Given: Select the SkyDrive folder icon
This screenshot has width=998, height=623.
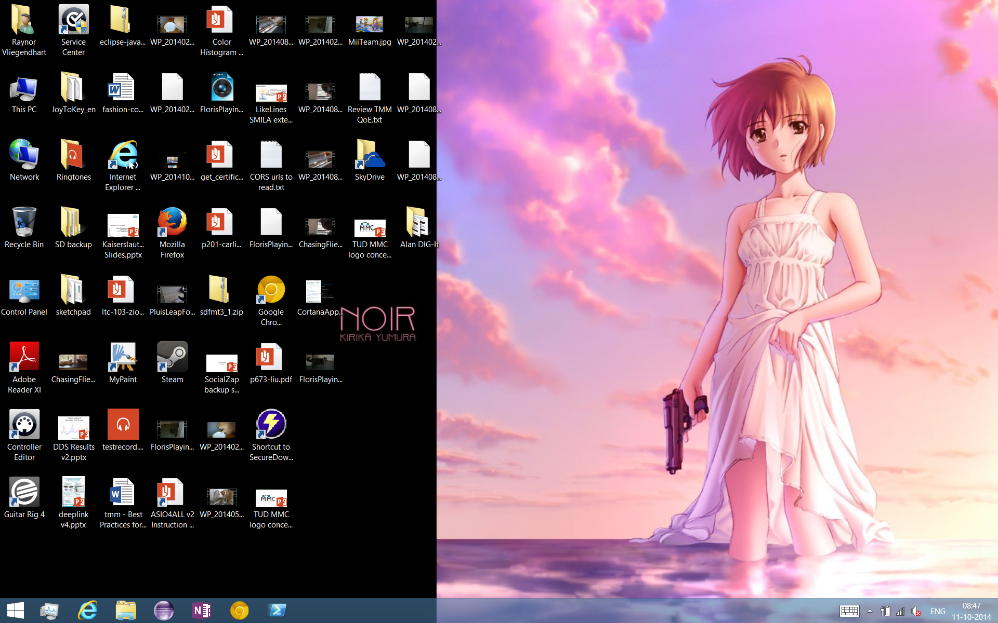Looking at the screenshot, I should tap(370, 155).
